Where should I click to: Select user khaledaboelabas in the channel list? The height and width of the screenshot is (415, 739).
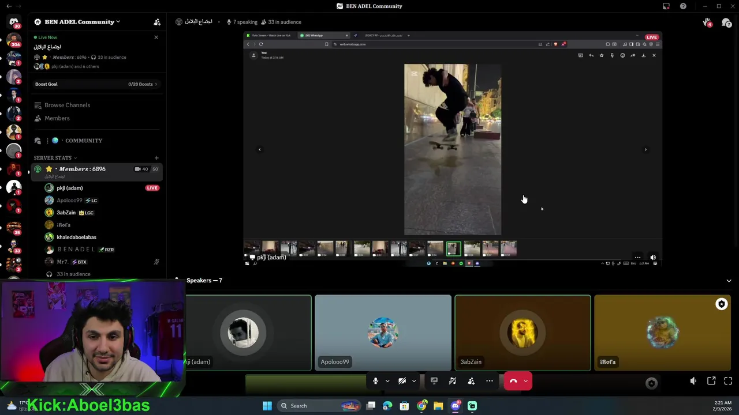click(x=76, y=237)
